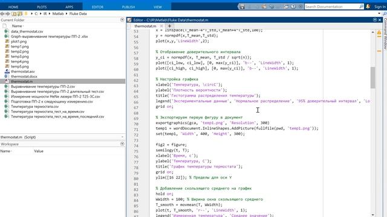Click the Browse for folder icon

pyautogui.click(x=19, y=14)
